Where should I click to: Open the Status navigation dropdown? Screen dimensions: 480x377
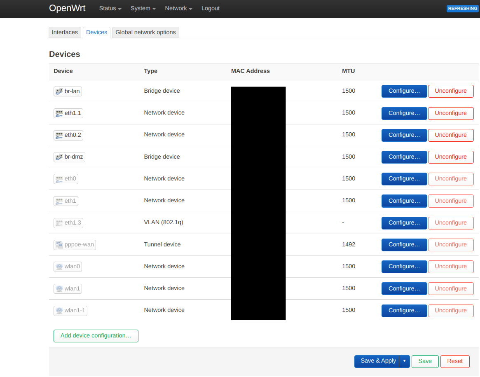tap(110, 8)
